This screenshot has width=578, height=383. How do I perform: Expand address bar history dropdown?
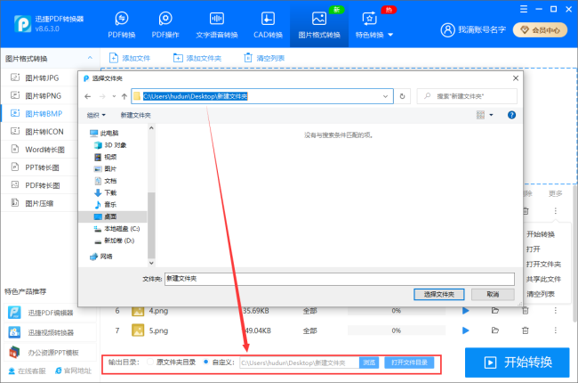(385, 96)
